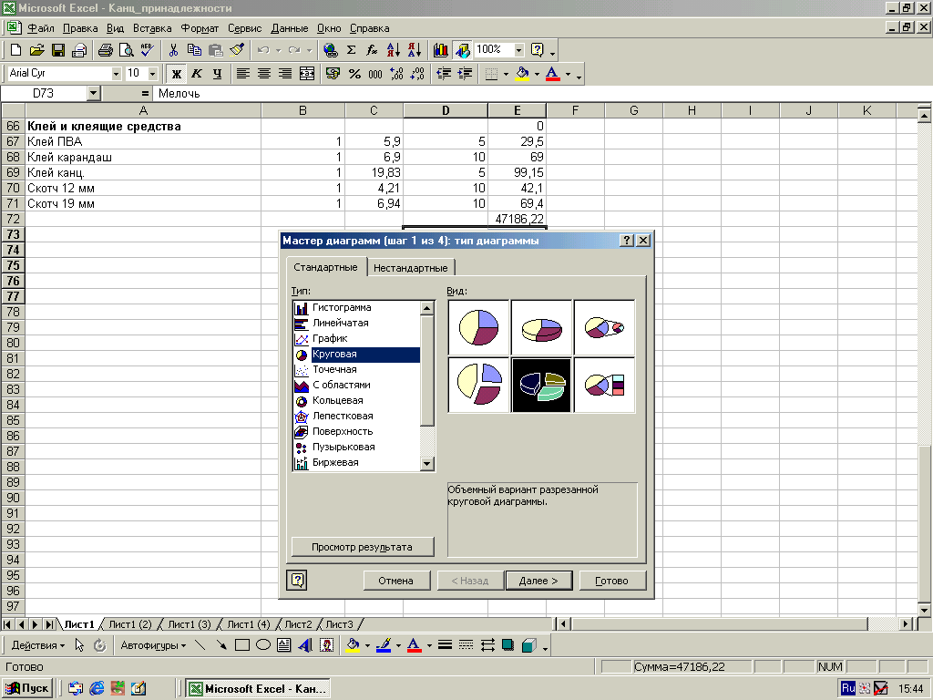Open the Действия dropdown menu

coord(38,645)
